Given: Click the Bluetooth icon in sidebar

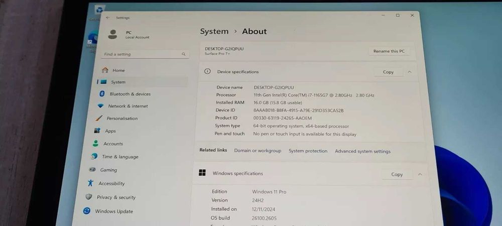Looking at the screenshot, I should [x=102, y=94].
